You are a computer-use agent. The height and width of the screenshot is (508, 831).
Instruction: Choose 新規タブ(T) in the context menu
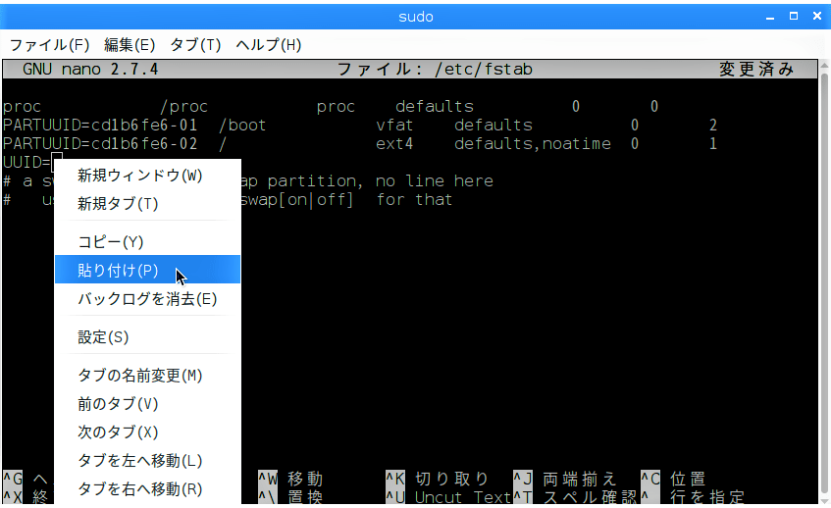[x=118, y=204]
